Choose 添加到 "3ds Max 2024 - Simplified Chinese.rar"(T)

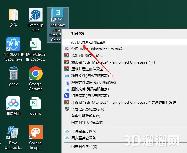pos(124,62)
